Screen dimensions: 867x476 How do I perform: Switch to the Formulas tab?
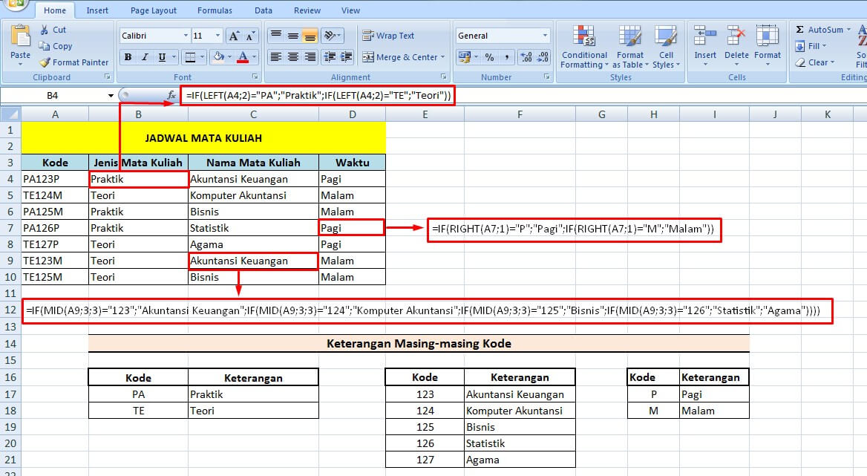[215, 10]
